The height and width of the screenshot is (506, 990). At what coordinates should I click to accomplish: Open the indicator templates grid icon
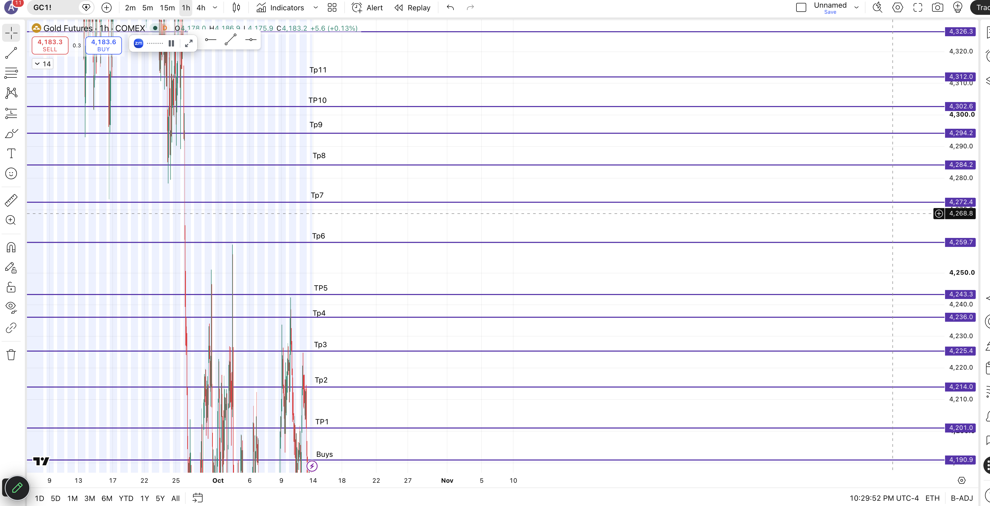(x=332, y=8)
